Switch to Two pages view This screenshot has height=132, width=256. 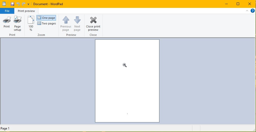(x=47, y=23)
